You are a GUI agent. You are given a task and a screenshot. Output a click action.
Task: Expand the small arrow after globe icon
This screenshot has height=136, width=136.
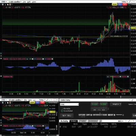(12, 4)
